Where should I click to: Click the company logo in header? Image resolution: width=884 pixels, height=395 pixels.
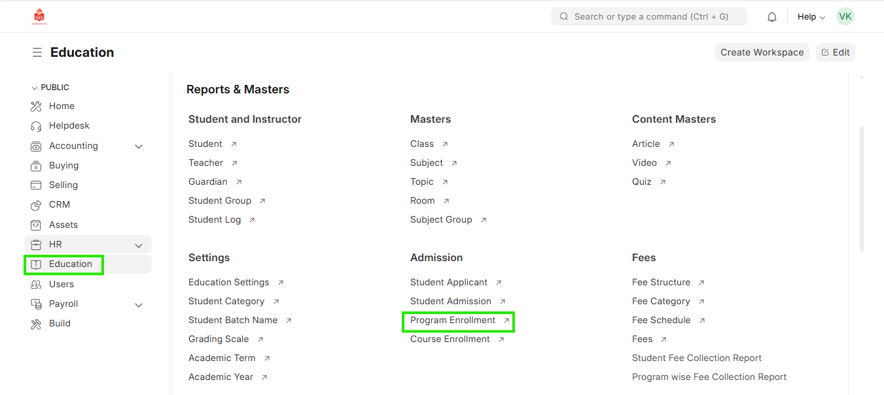click(x=39, y=16)
